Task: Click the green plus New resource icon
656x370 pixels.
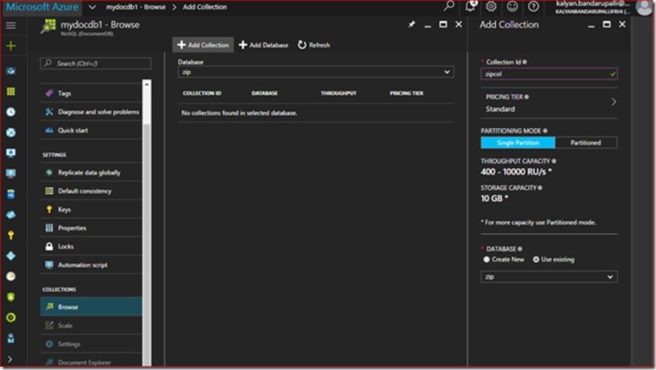Action: [11, 46]
